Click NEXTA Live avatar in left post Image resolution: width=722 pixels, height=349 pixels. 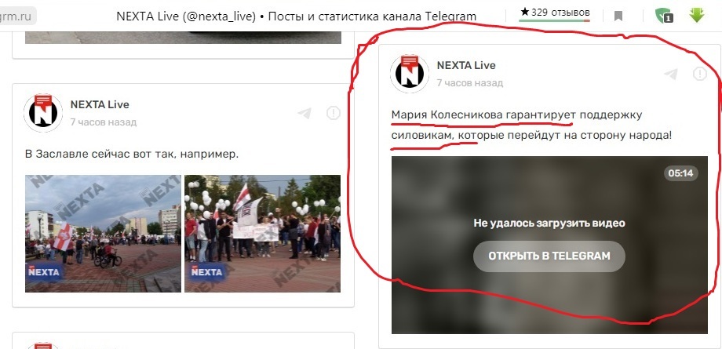tap(43, 113)
